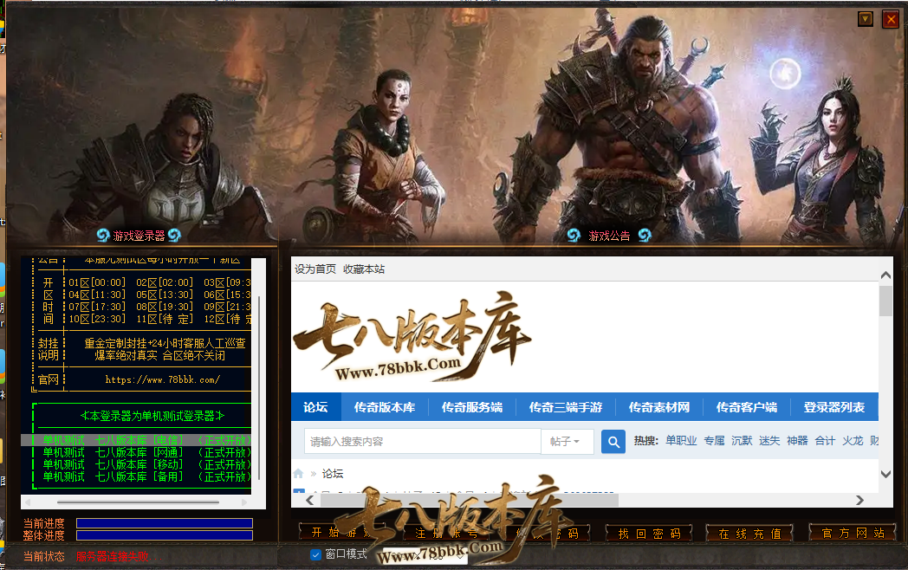Click the web page scroll-up arrow
This screenshot has height=570, width=908.
(x=885, y=275)
